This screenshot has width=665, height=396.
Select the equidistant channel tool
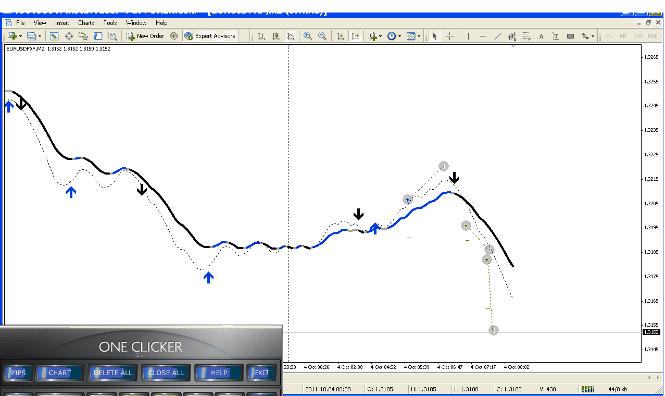512,36
